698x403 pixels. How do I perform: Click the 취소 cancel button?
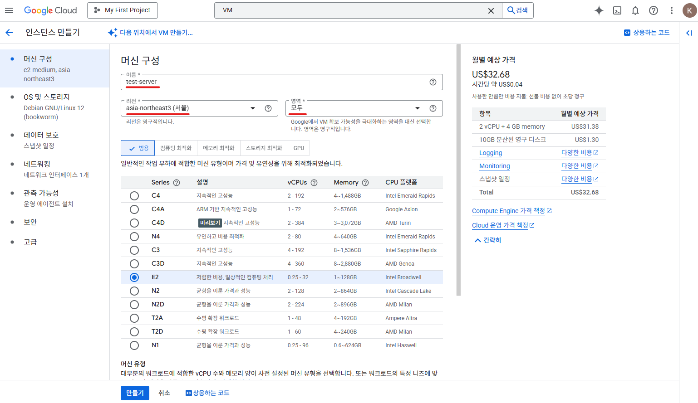click(x=164, y=393)
